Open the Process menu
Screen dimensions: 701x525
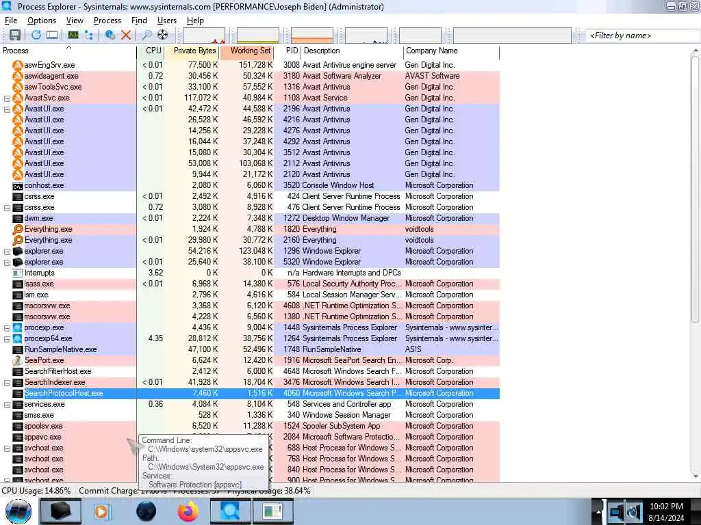pos(107,21)
